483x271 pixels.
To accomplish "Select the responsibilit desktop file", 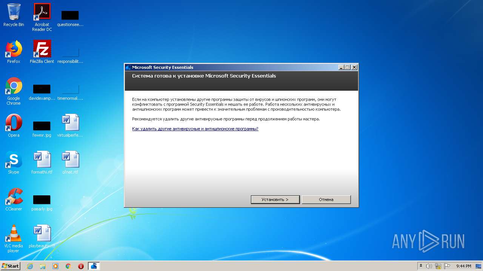I will pyautogui.click(x=70, y=55).
